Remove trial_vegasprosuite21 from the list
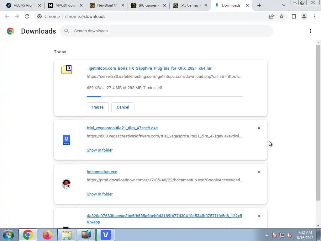Image resolution: width=321 pixels, height=241 pixels. [x=259, y=128]
